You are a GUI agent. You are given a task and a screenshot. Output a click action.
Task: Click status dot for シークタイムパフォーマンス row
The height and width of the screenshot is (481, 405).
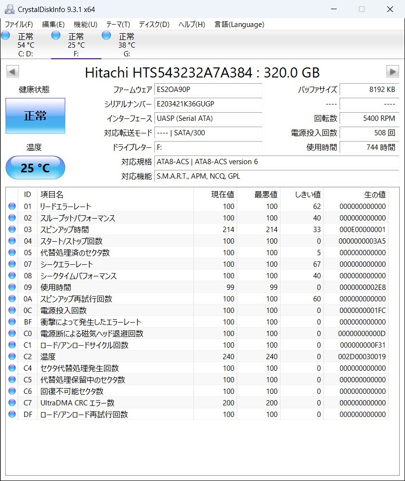coord(12,275)
